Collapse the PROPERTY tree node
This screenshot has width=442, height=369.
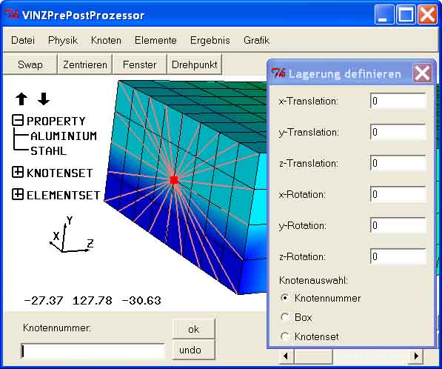tap(18, 120)
